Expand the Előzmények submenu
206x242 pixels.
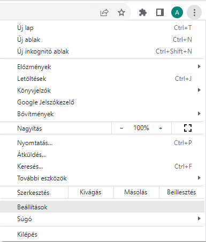point(102,67)
